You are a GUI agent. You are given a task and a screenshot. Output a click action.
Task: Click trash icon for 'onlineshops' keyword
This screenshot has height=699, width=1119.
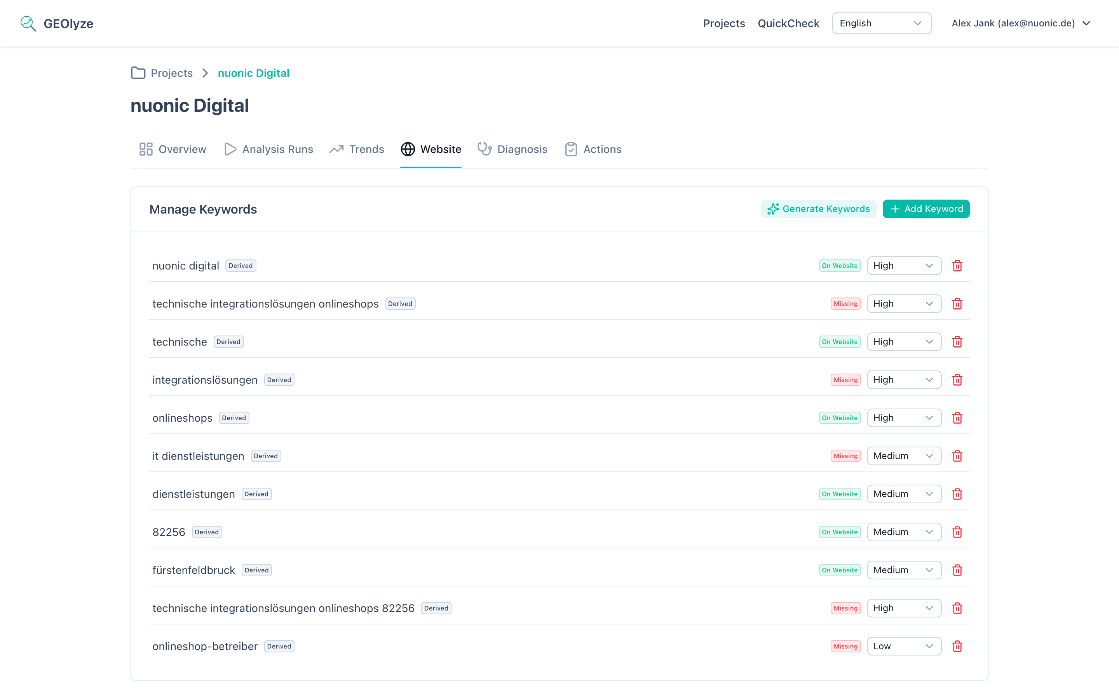pos(957,418)
